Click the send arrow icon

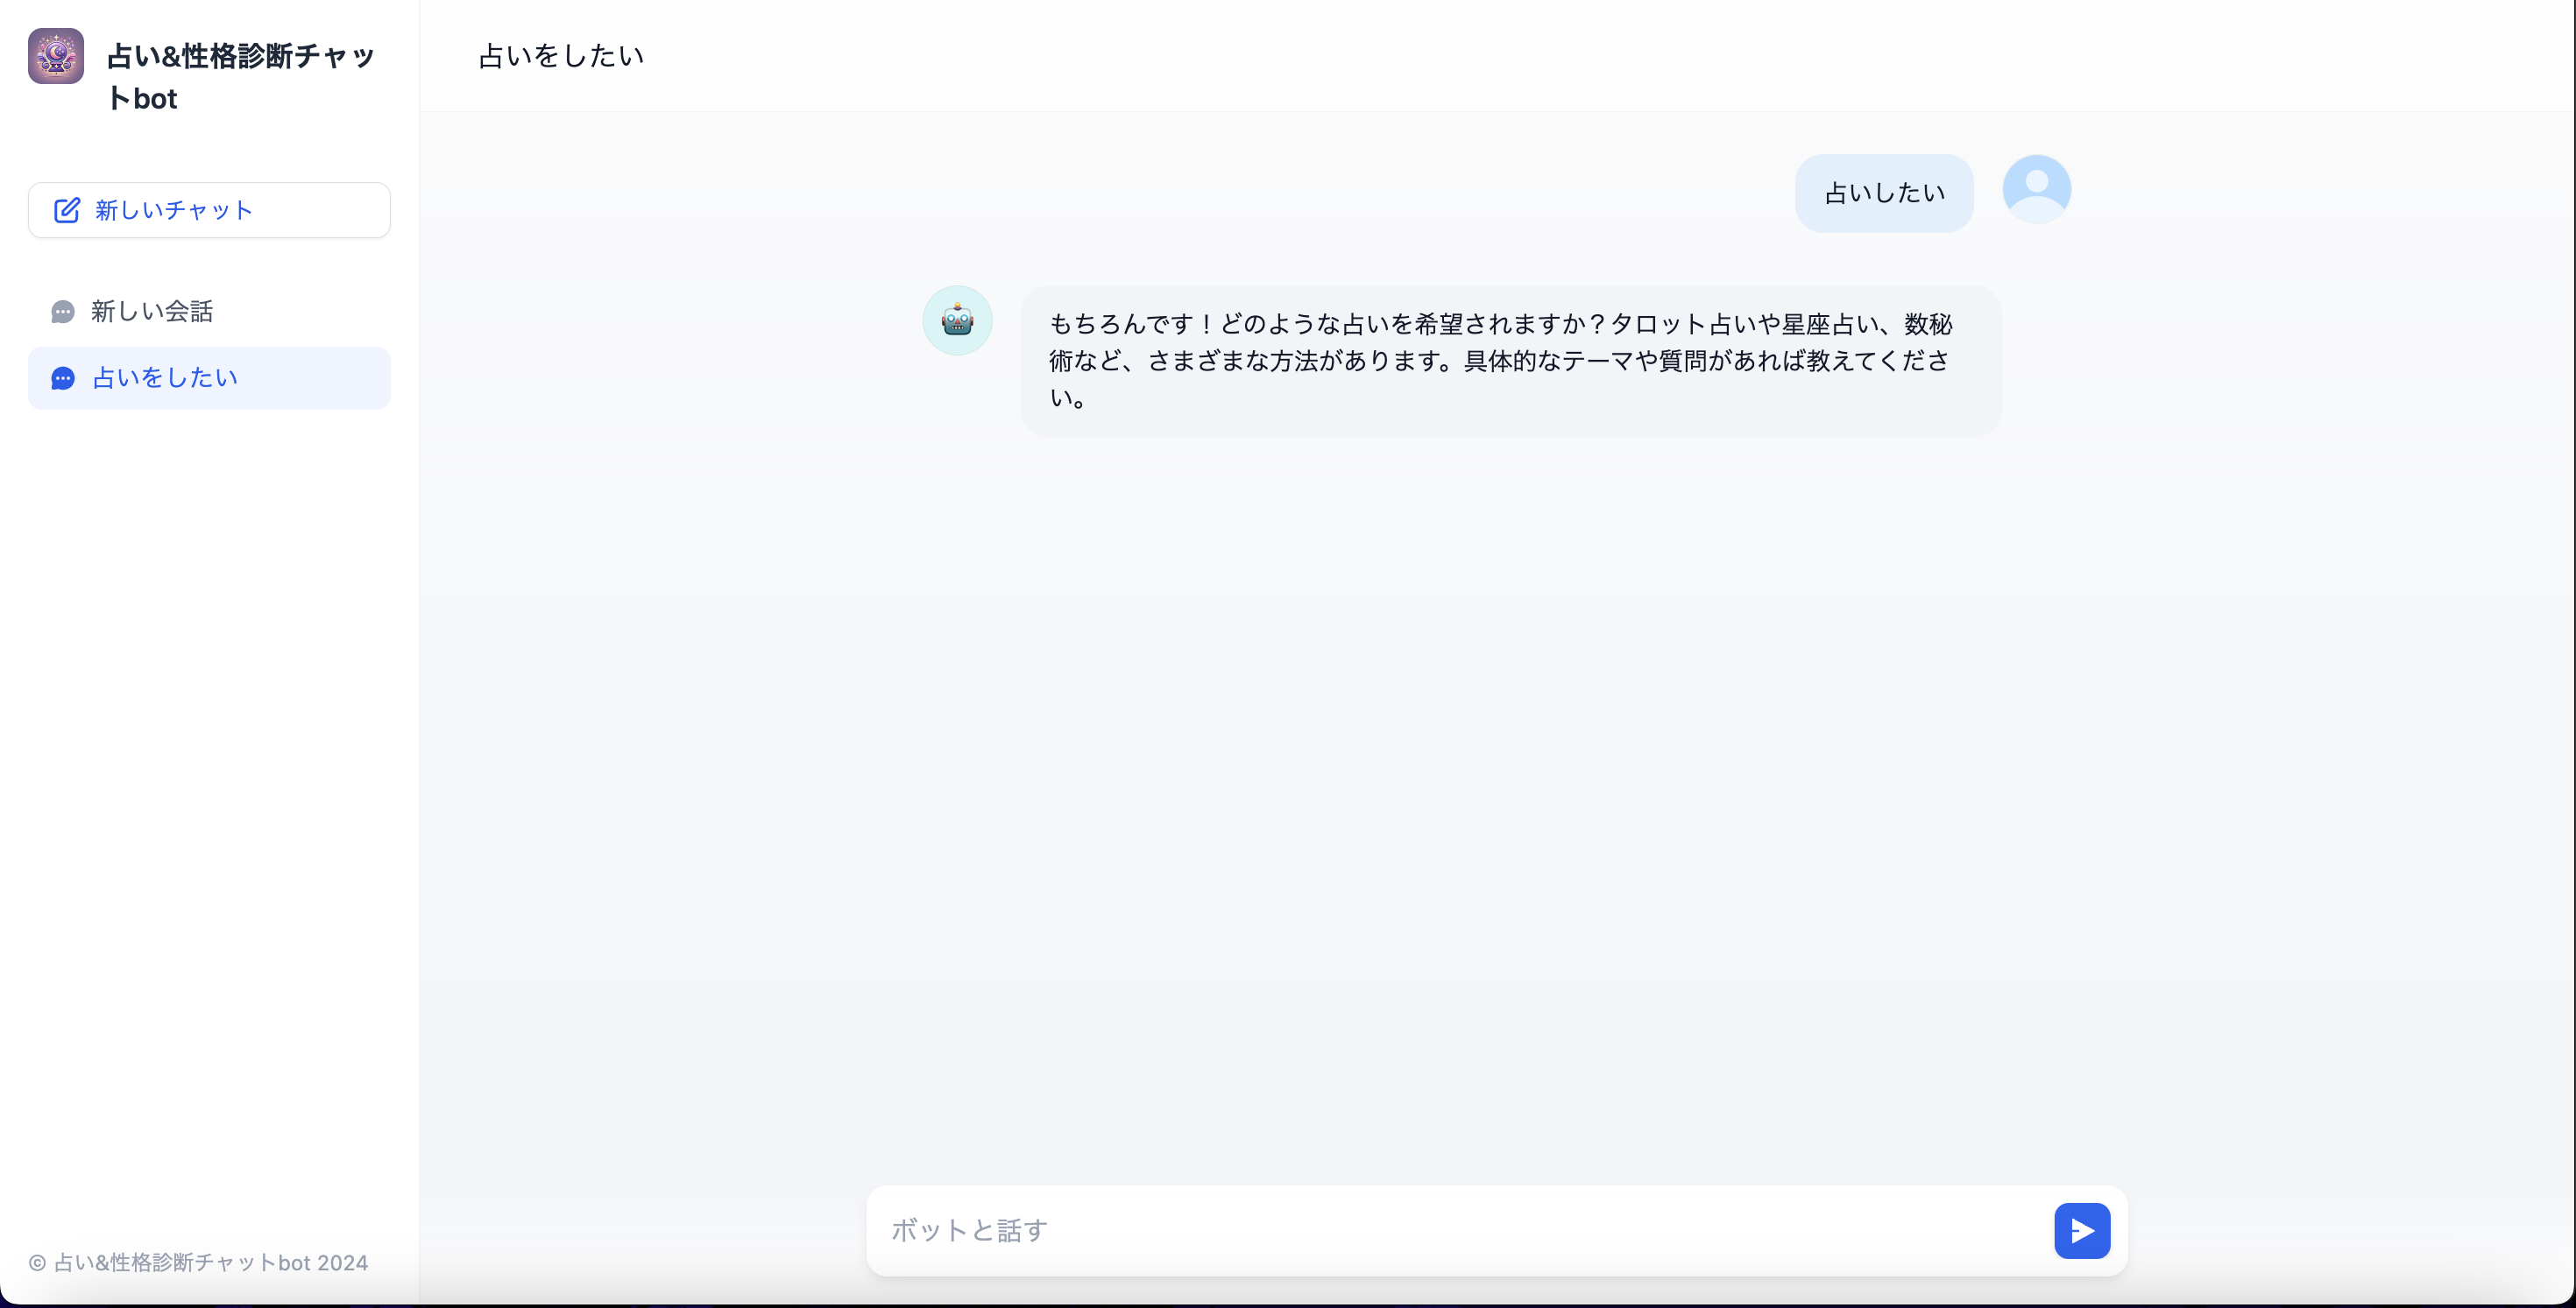(2082, 1230)
